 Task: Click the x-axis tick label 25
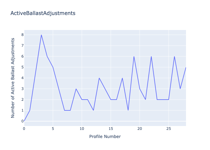click(x=169, y=128)
